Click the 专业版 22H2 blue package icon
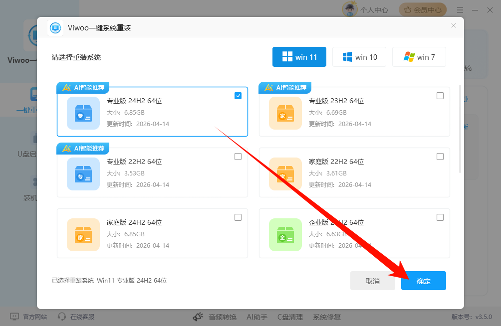The width and height of the screenshot is (501, 326). point(83,174)
